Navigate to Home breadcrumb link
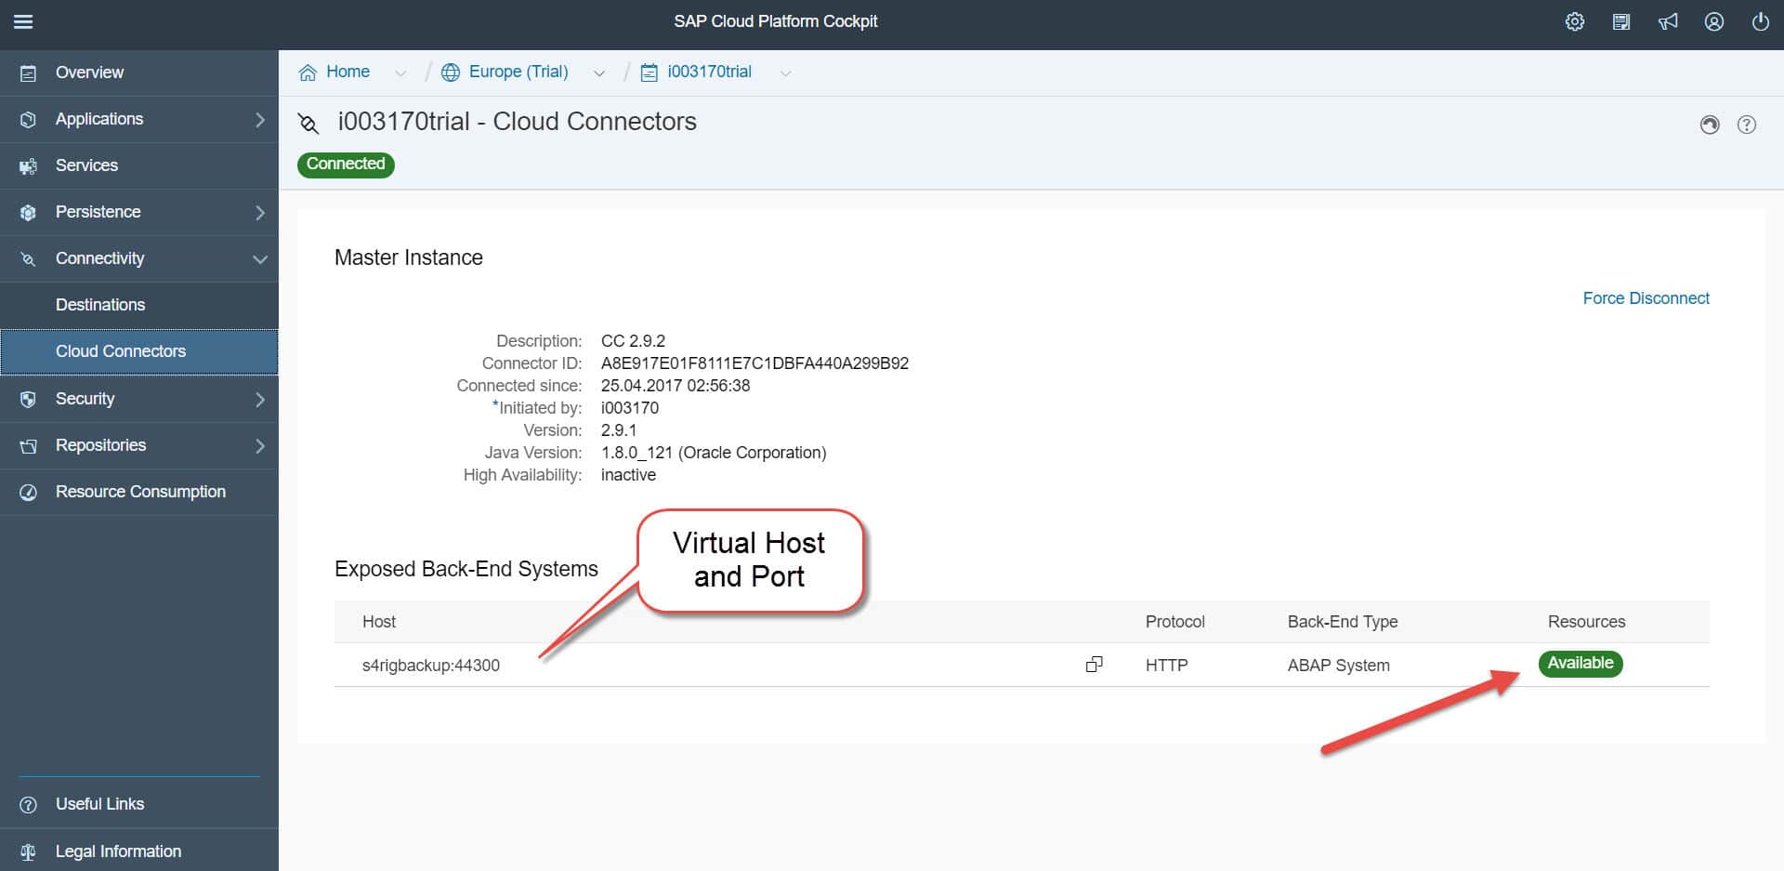Image resolution: width=1784 pixels, height=871 pixels. pyautogui.click(x=347, y=72)
